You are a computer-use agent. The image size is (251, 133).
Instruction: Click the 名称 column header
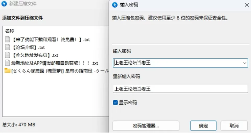pyautogui.click(x=10, y=31)
